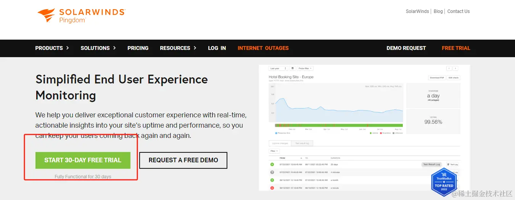The image size is (515, 200).
Task: Click REQUEST A FREE DEMO button
Action: point(183,160)
